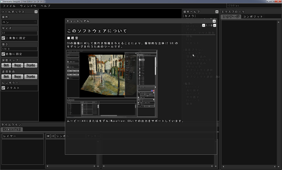
Task: Click the タイムライン panel title
Action: [x=11, y=125]
